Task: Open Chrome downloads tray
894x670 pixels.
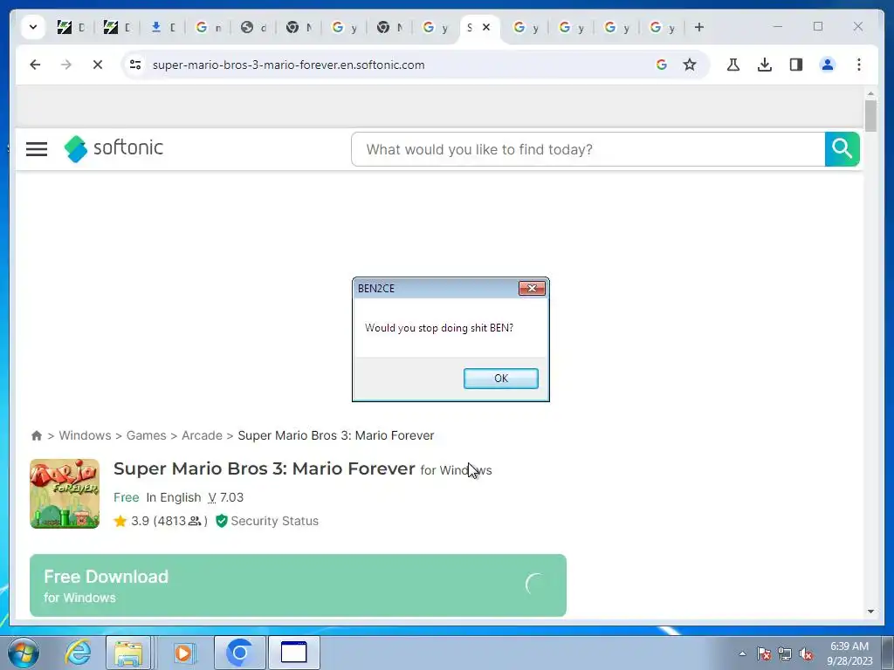Action: (x=765, y=65)
